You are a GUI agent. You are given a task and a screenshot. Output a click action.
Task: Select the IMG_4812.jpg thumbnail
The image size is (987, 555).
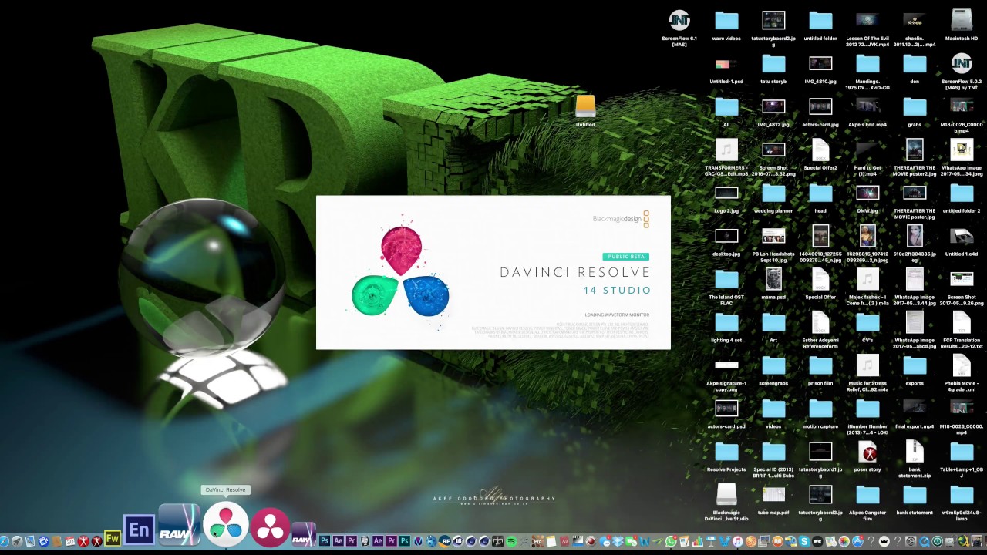click(773, 112)
